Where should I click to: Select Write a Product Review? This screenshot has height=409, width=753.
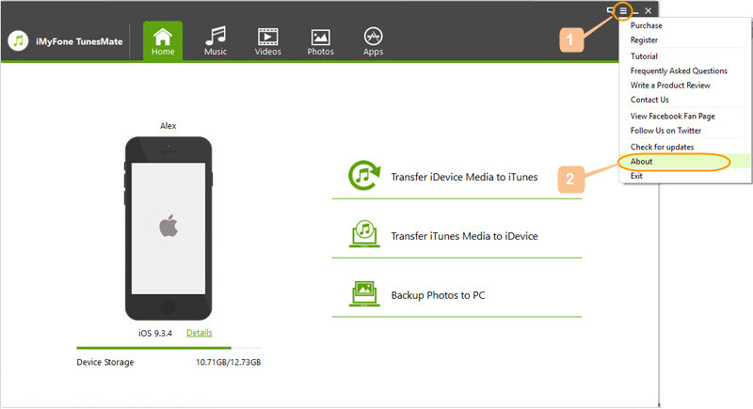(x=670, y=85)
